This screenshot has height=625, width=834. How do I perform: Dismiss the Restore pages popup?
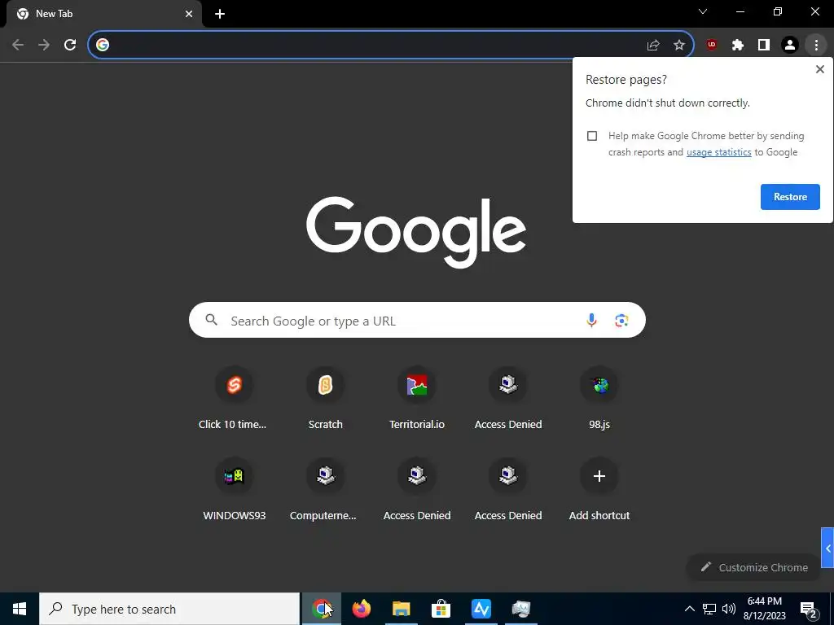point(819,69)
